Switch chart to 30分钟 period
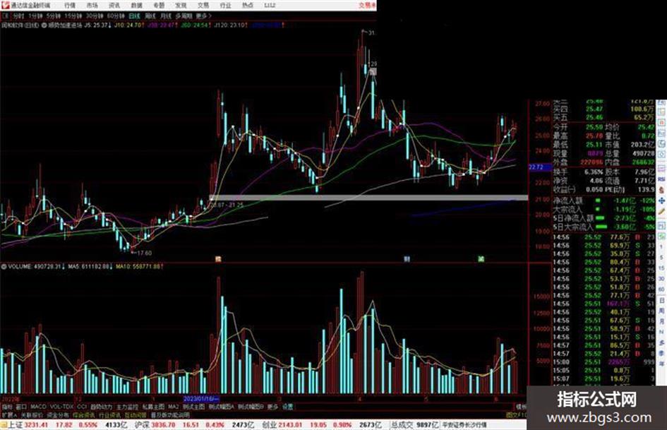Image resolution: width=667 pixels, height=430 pixels. 95,16
